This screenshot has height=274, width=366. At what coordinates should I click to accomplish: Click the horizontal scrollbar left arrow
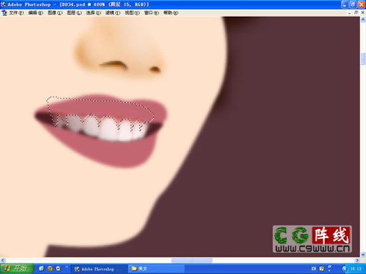click(3, 260)
